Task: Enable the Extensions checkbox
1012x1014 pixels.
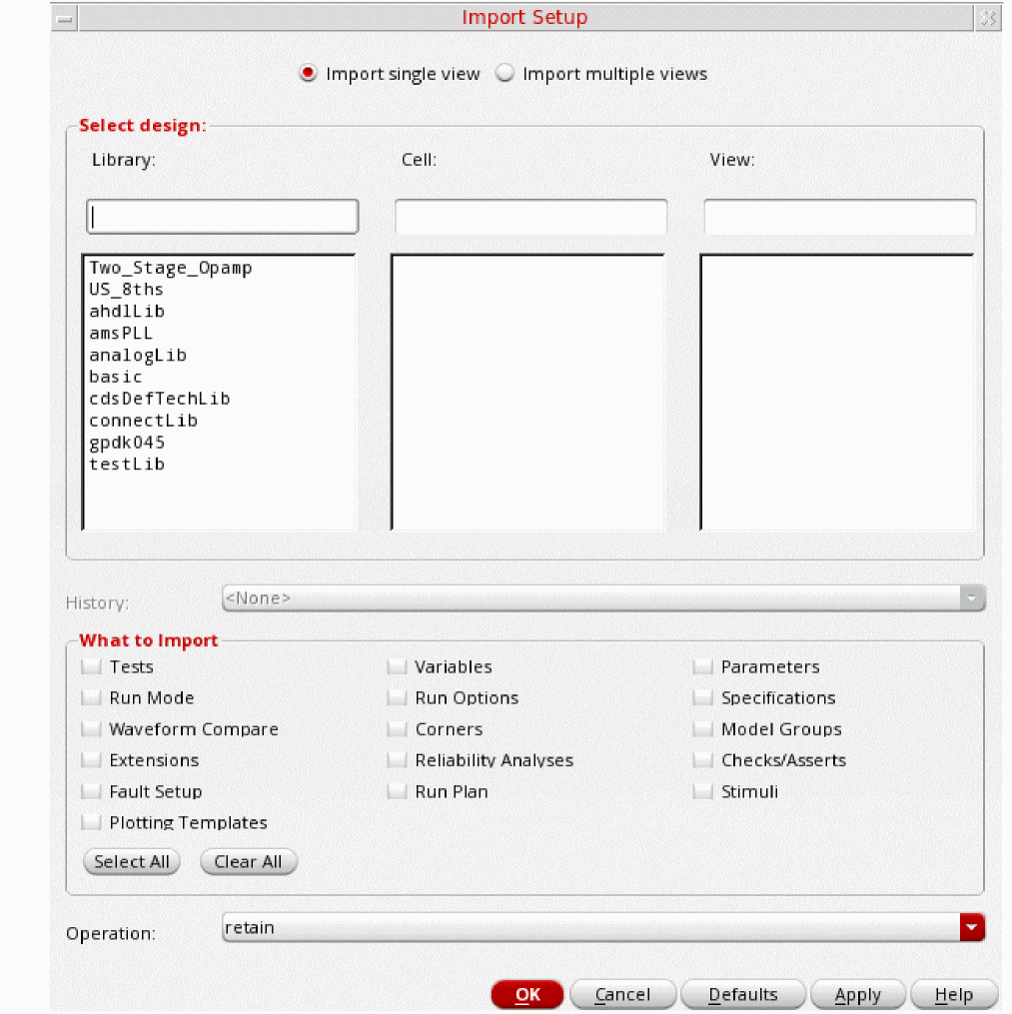Action: coord(91,760)
